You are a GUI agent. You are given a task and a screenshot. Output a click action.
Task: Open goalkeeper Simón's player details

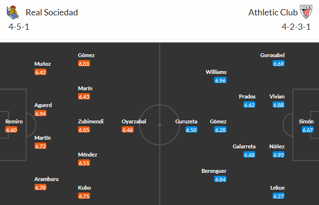tap(306, 121)
